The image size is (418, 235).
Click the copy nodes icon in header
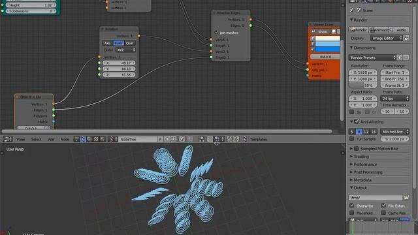229,139
